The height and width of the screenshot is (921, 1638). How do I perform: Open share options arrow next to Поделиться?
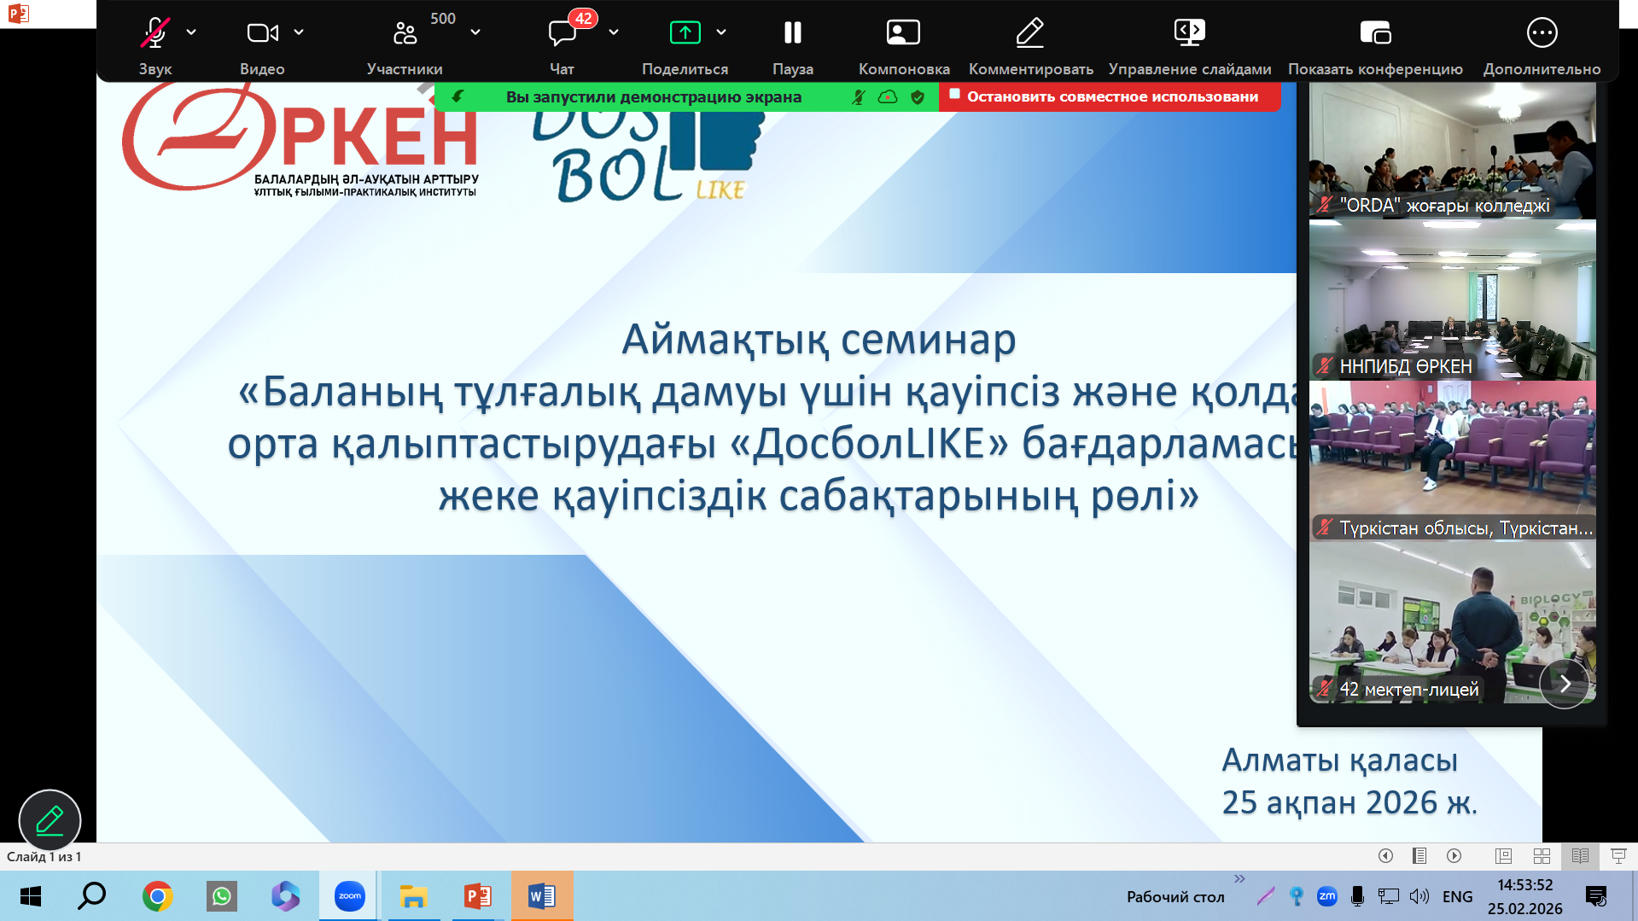pos(721,32)
